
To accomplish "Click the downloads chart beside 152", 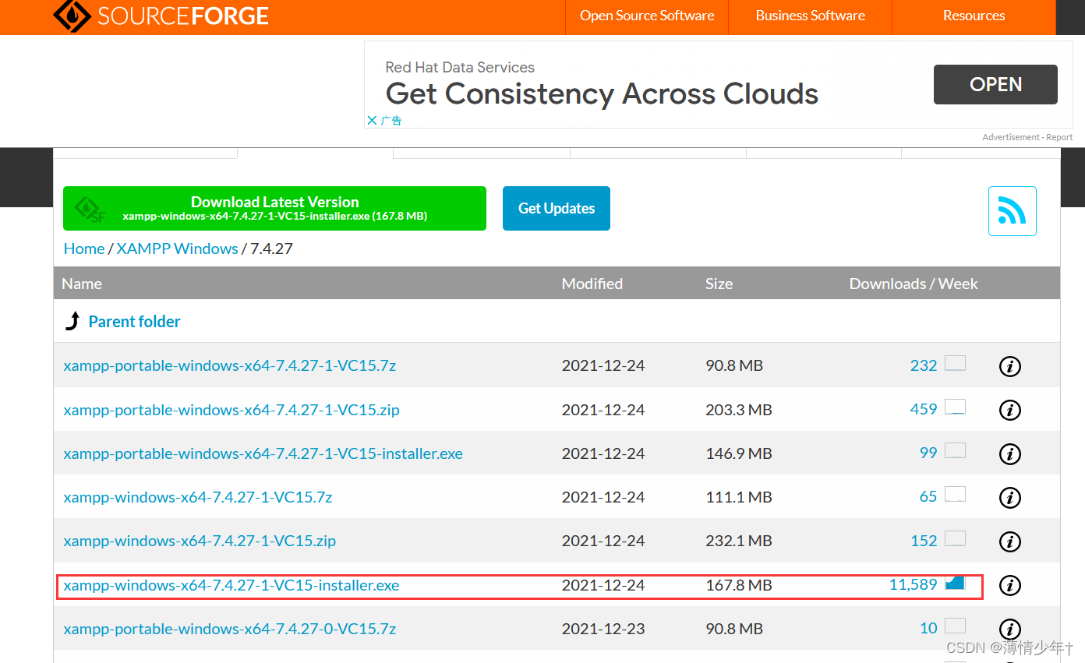I will click(955, 538).
